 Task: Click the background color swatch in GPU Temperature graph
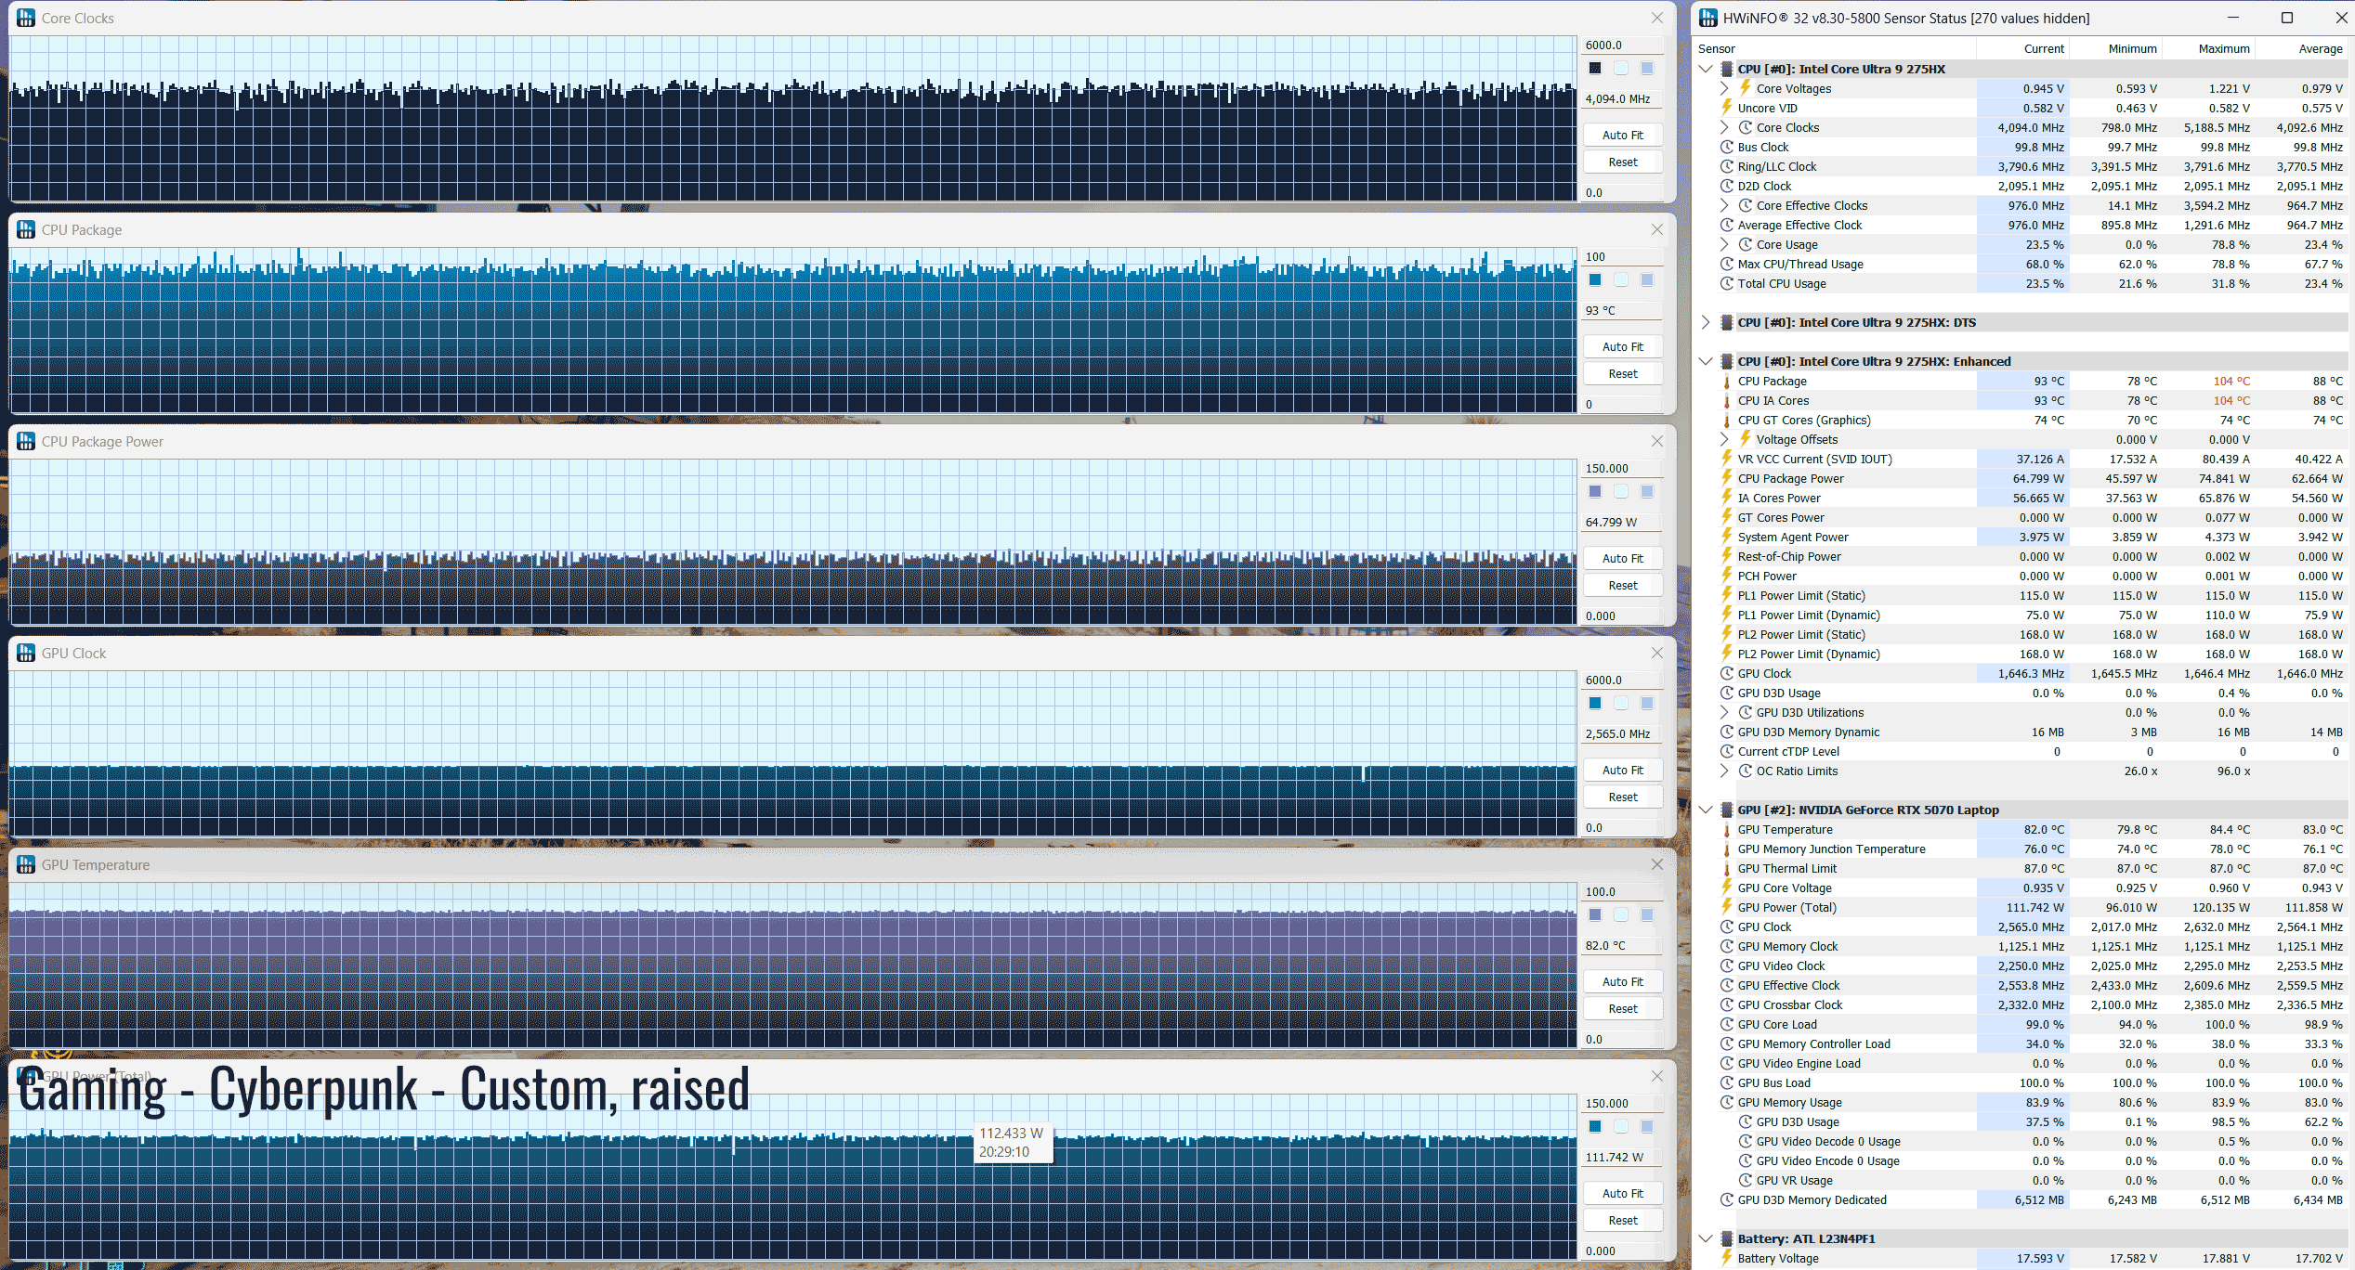point(1621,914)
